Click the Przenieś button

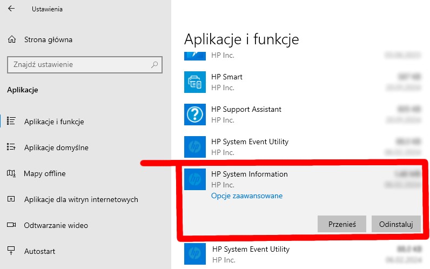coord(342,224)
